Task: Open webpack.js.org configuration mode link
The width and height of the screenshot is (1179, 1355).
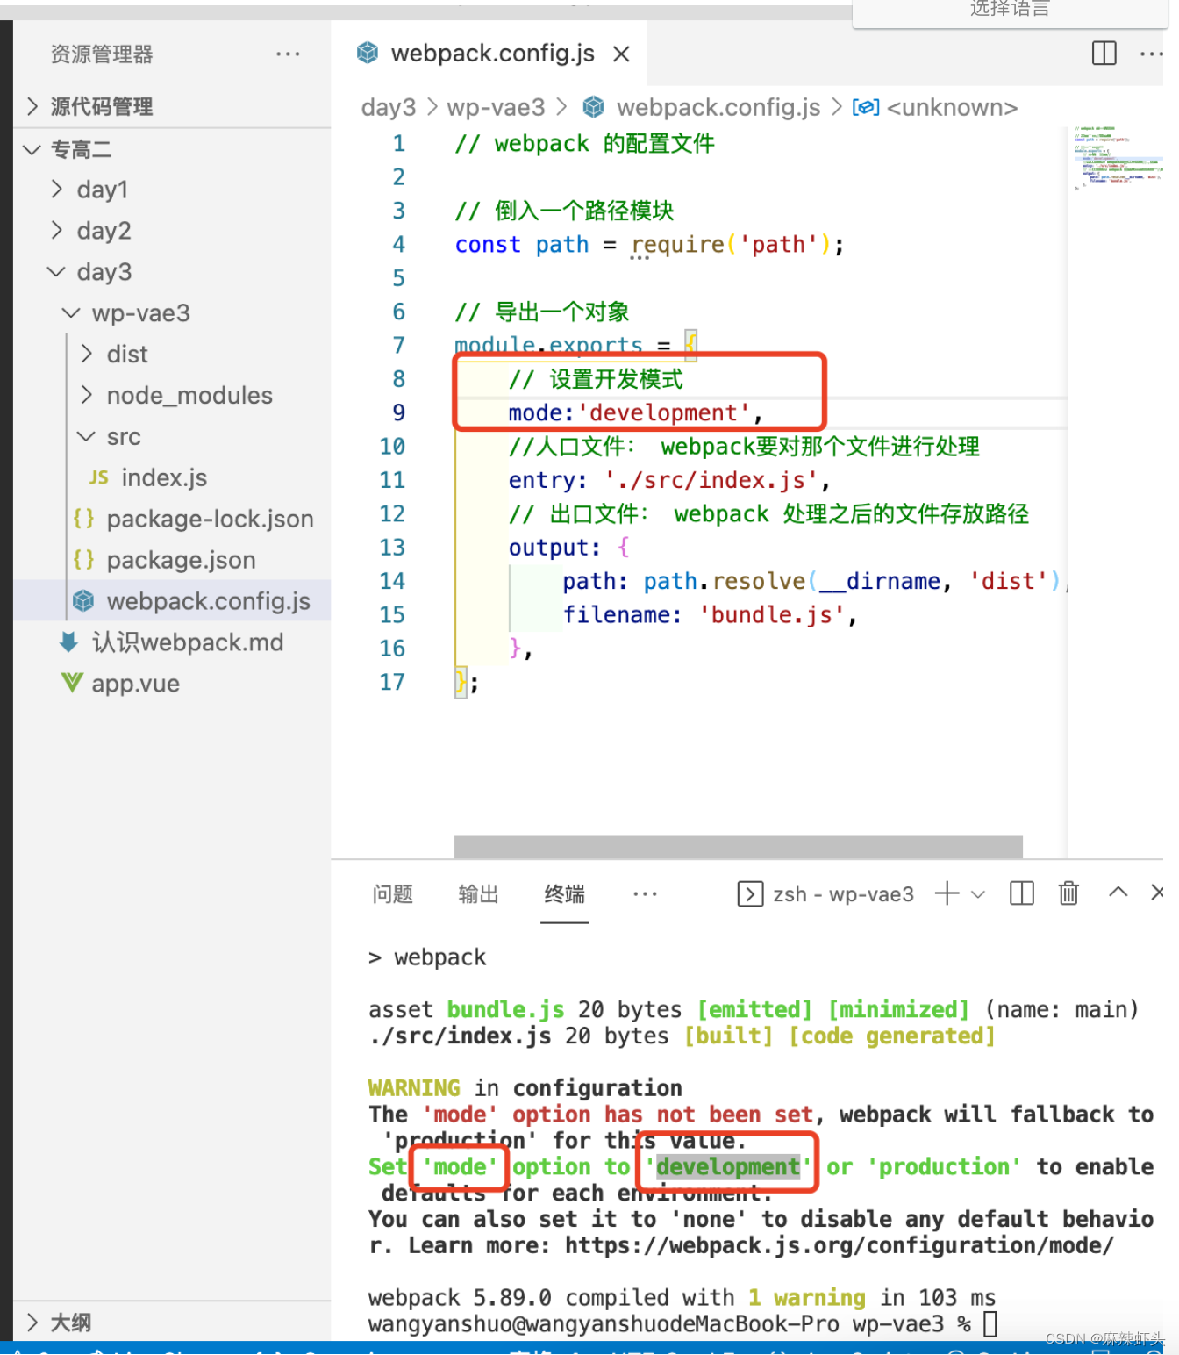Action: [x=839, y=1245]
